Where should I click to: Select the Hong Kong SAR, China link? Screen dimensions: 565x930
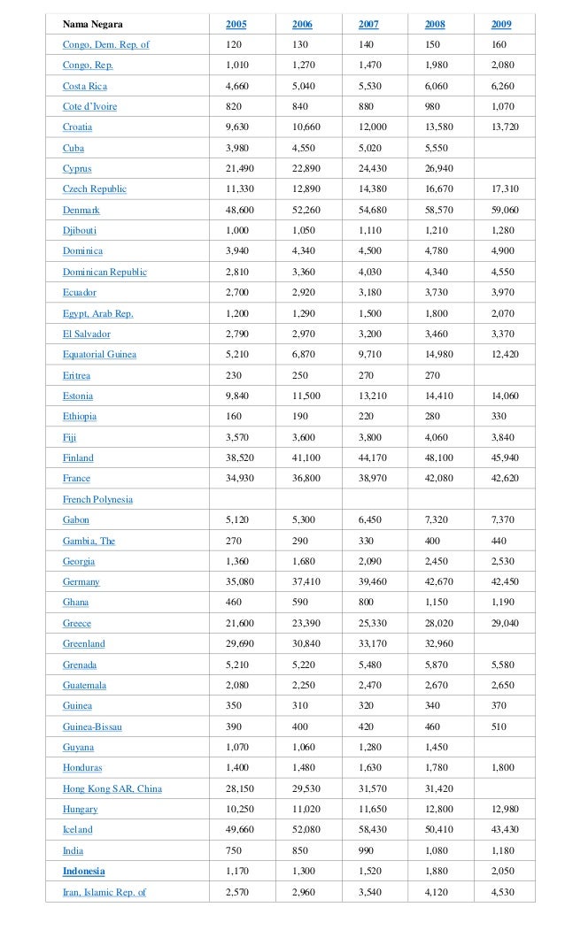click(112, 788)
